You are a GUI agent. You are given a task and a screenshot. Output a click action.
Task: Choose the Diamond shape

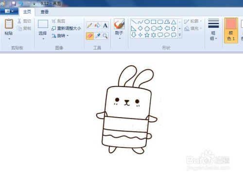[140, 29]
